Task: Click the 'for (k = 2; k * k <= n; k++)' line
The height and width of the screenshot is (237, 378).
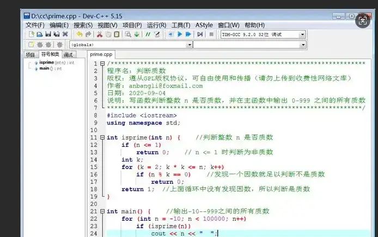Action: coord(173,167)
